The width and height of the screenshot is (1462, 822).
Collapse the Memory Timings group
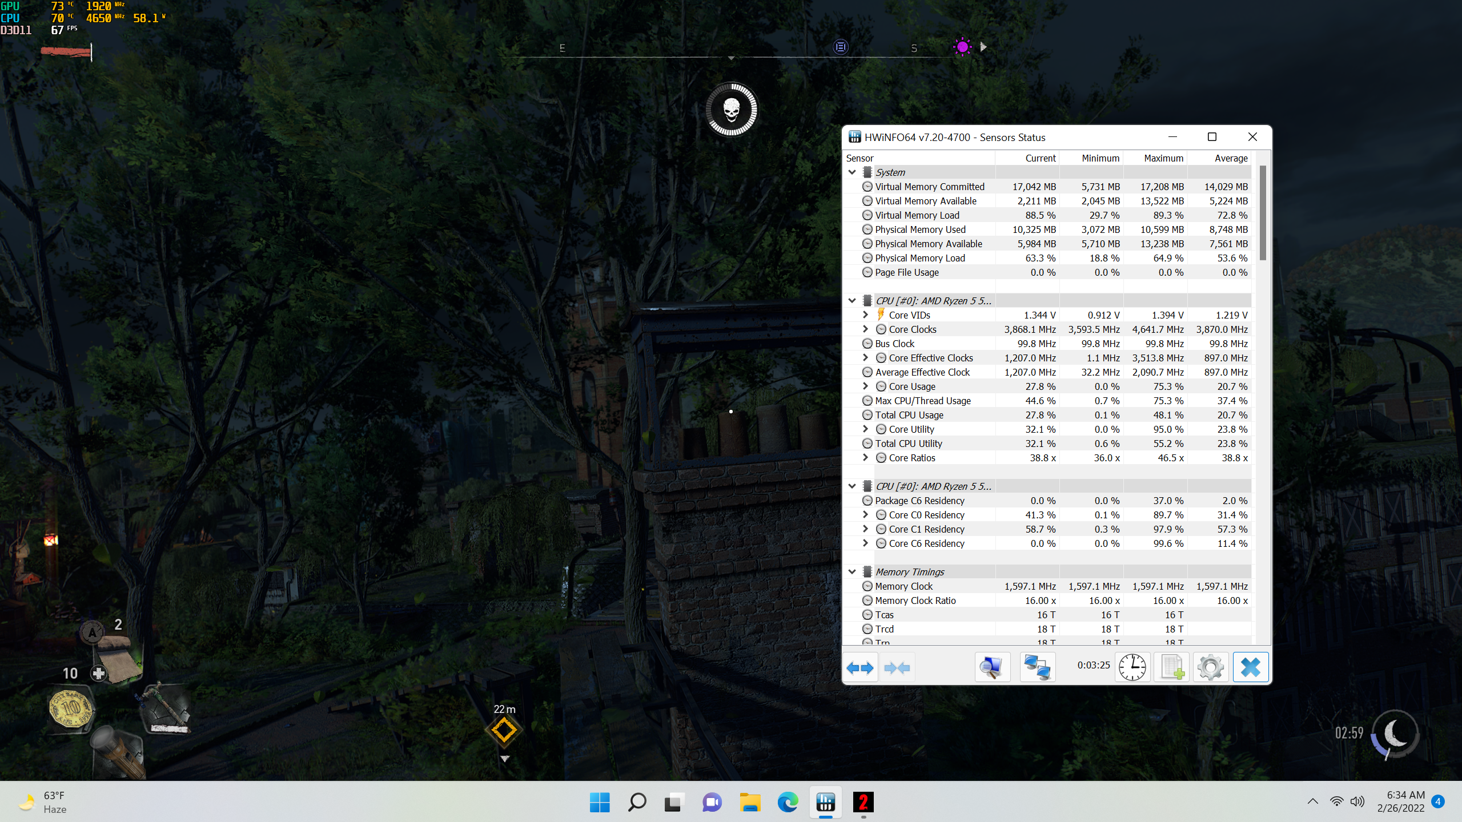(852, 572)
